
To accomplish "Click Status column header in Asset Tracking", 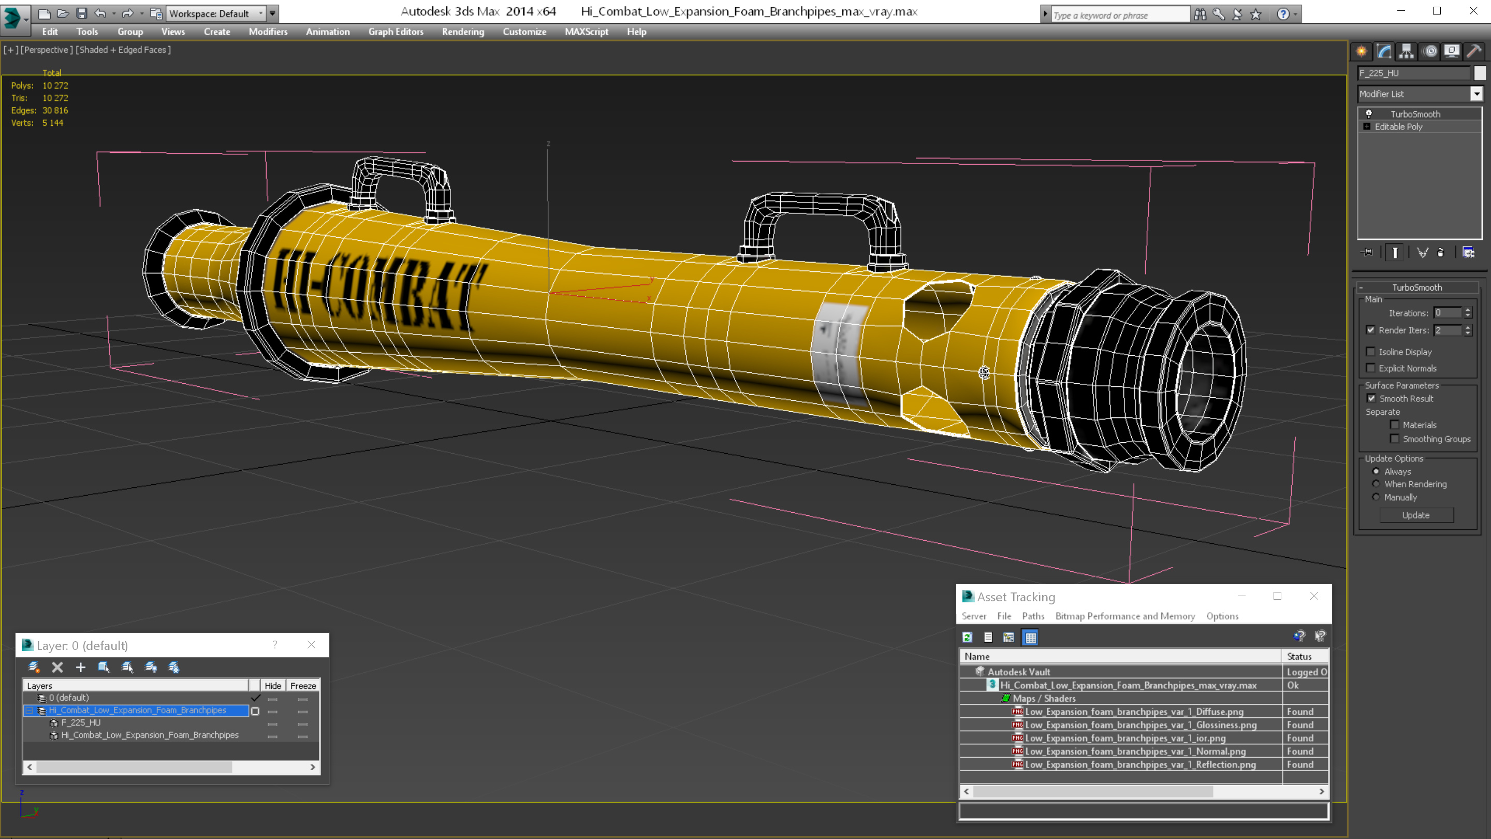I will (1305, 656).
